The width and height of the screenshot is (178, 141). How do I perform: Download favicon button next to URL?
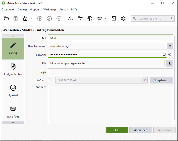[170, 63]
